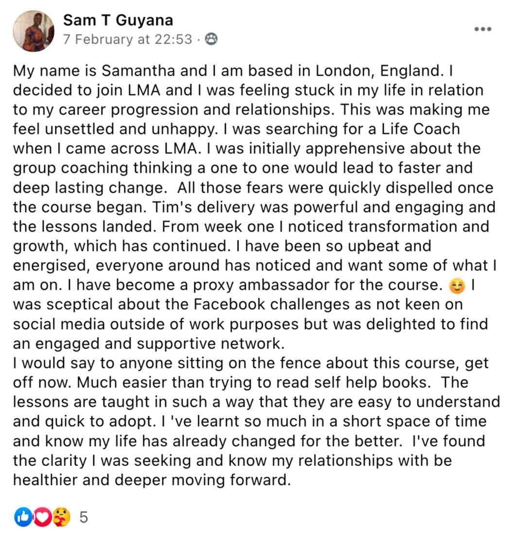
Task: Click the blue Like reaction icon
Action: coord(23,517)
